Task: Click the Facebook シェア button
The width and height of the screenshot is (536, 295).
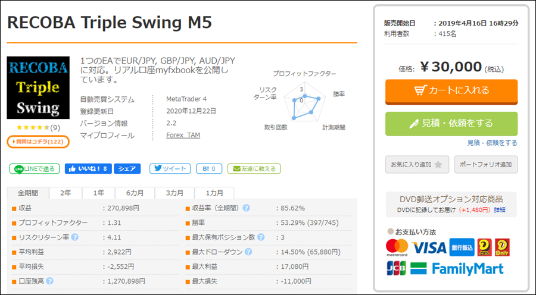Action: (127, 169)
